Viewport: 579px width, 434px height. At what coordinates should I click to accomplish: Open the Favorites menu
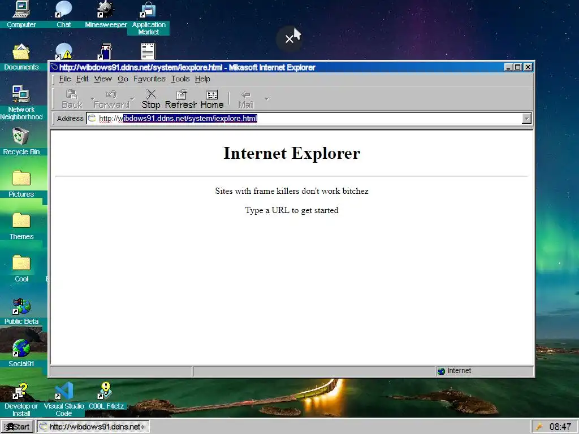149,79
